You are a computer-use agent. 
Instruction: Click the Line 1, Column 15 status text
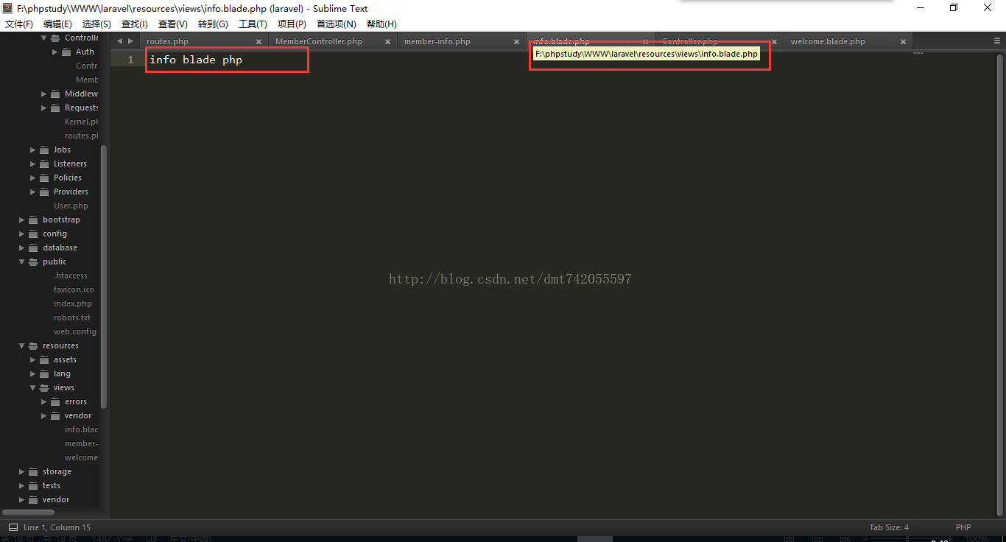click(57, 527)
